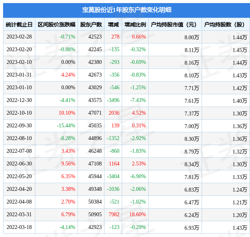This screenshot has height=237, width=250.
Task: Click the table title 宝莫股份近1年股东户数变化明细
Action: pos(127,10)
